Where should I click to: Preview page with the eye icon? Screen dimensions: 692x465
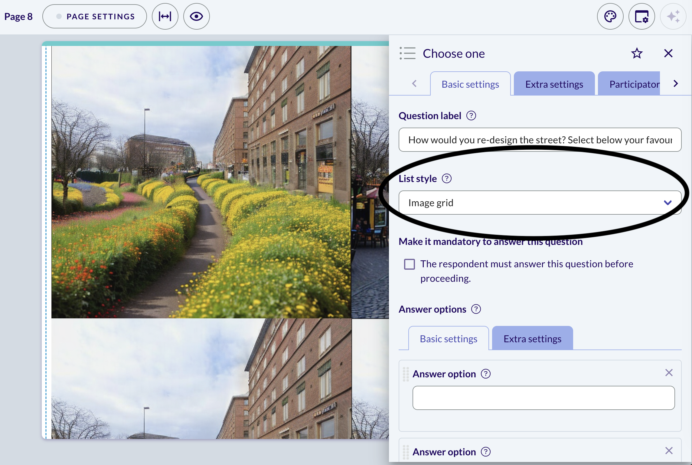point(197,16)
